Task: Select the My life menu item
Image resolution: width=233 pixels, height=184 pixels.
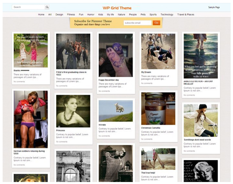Action: point(111,15)
